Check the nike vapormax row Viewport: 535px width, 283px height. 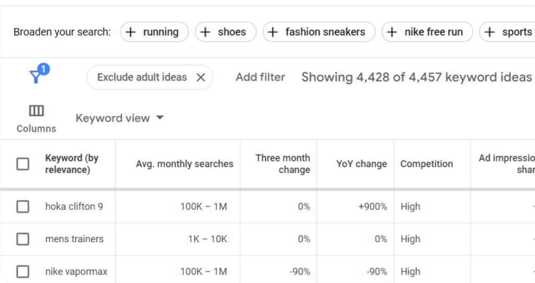[23, 272]
